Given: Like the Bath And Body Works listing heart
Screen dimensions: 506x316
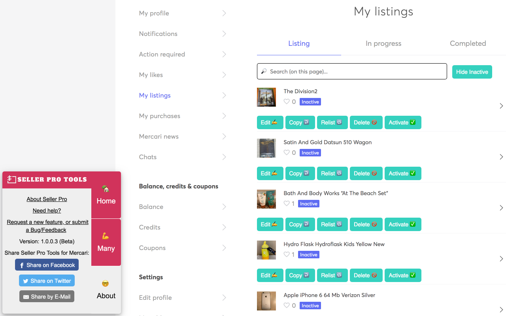Looking at the screenshot, I should (287, 203).
